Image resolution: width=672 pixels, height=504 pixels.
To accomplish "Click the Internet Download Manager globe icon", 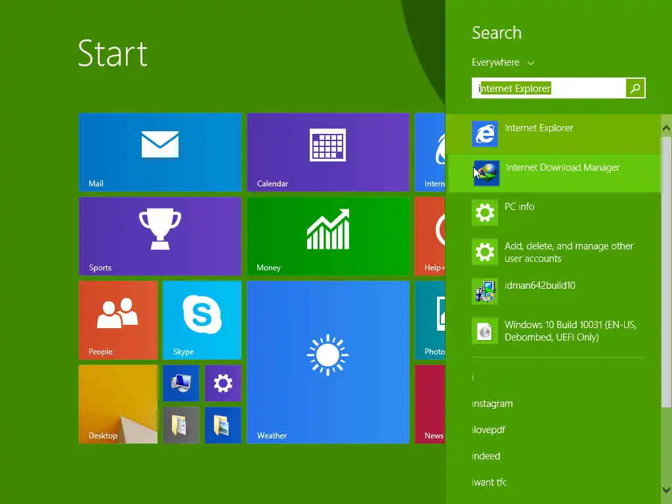I will (x=486, y=173).
